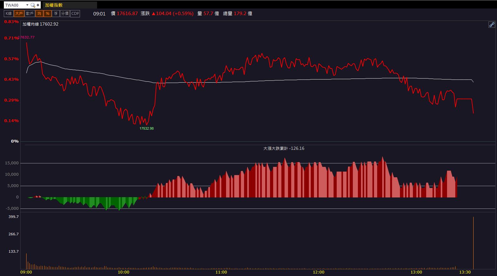Open the 分價 price distribution view
Viewport: 497px width, 276px height.
click(65, 14)
